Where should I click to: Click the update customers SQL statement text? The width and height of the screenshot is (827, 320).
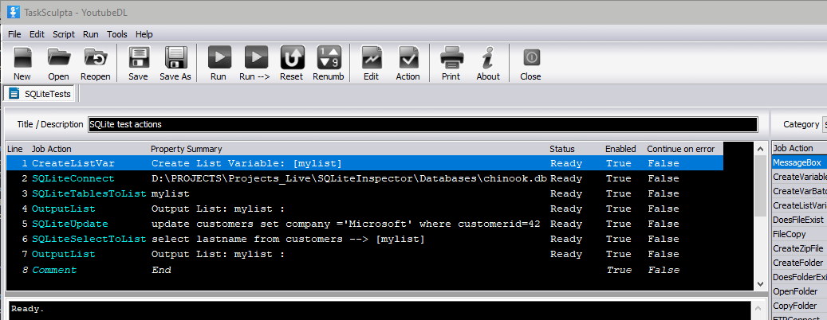(x=345, y=224)
